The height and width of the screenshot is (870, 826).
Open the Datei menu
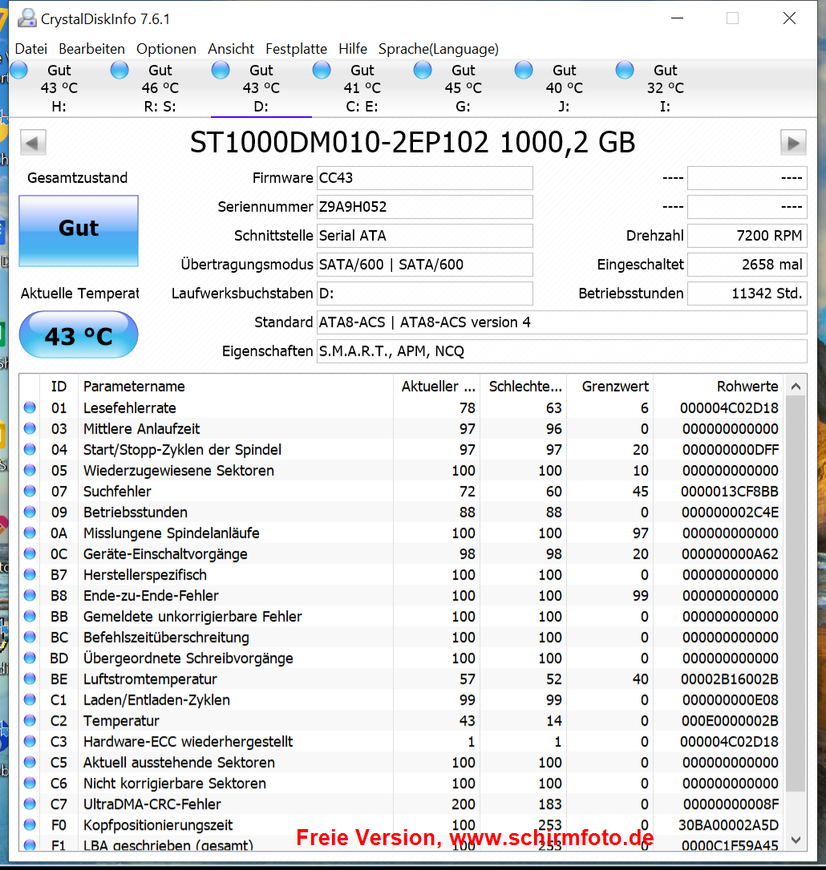coord(31,49)
